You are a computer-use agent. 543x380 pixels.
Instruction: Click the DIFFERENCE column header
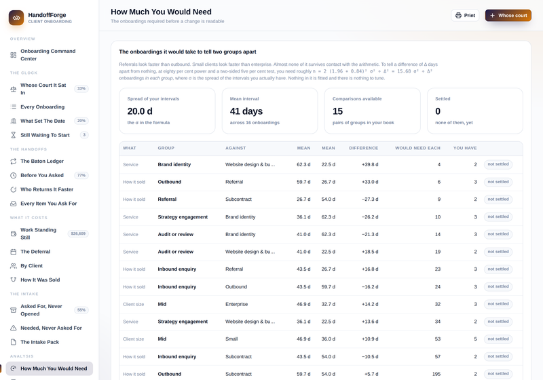[364, 148]
